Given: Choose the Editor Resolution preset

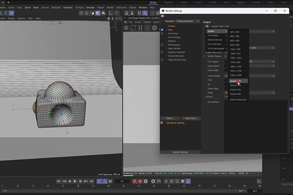Looking at the screenshot, I should point(238,100).
